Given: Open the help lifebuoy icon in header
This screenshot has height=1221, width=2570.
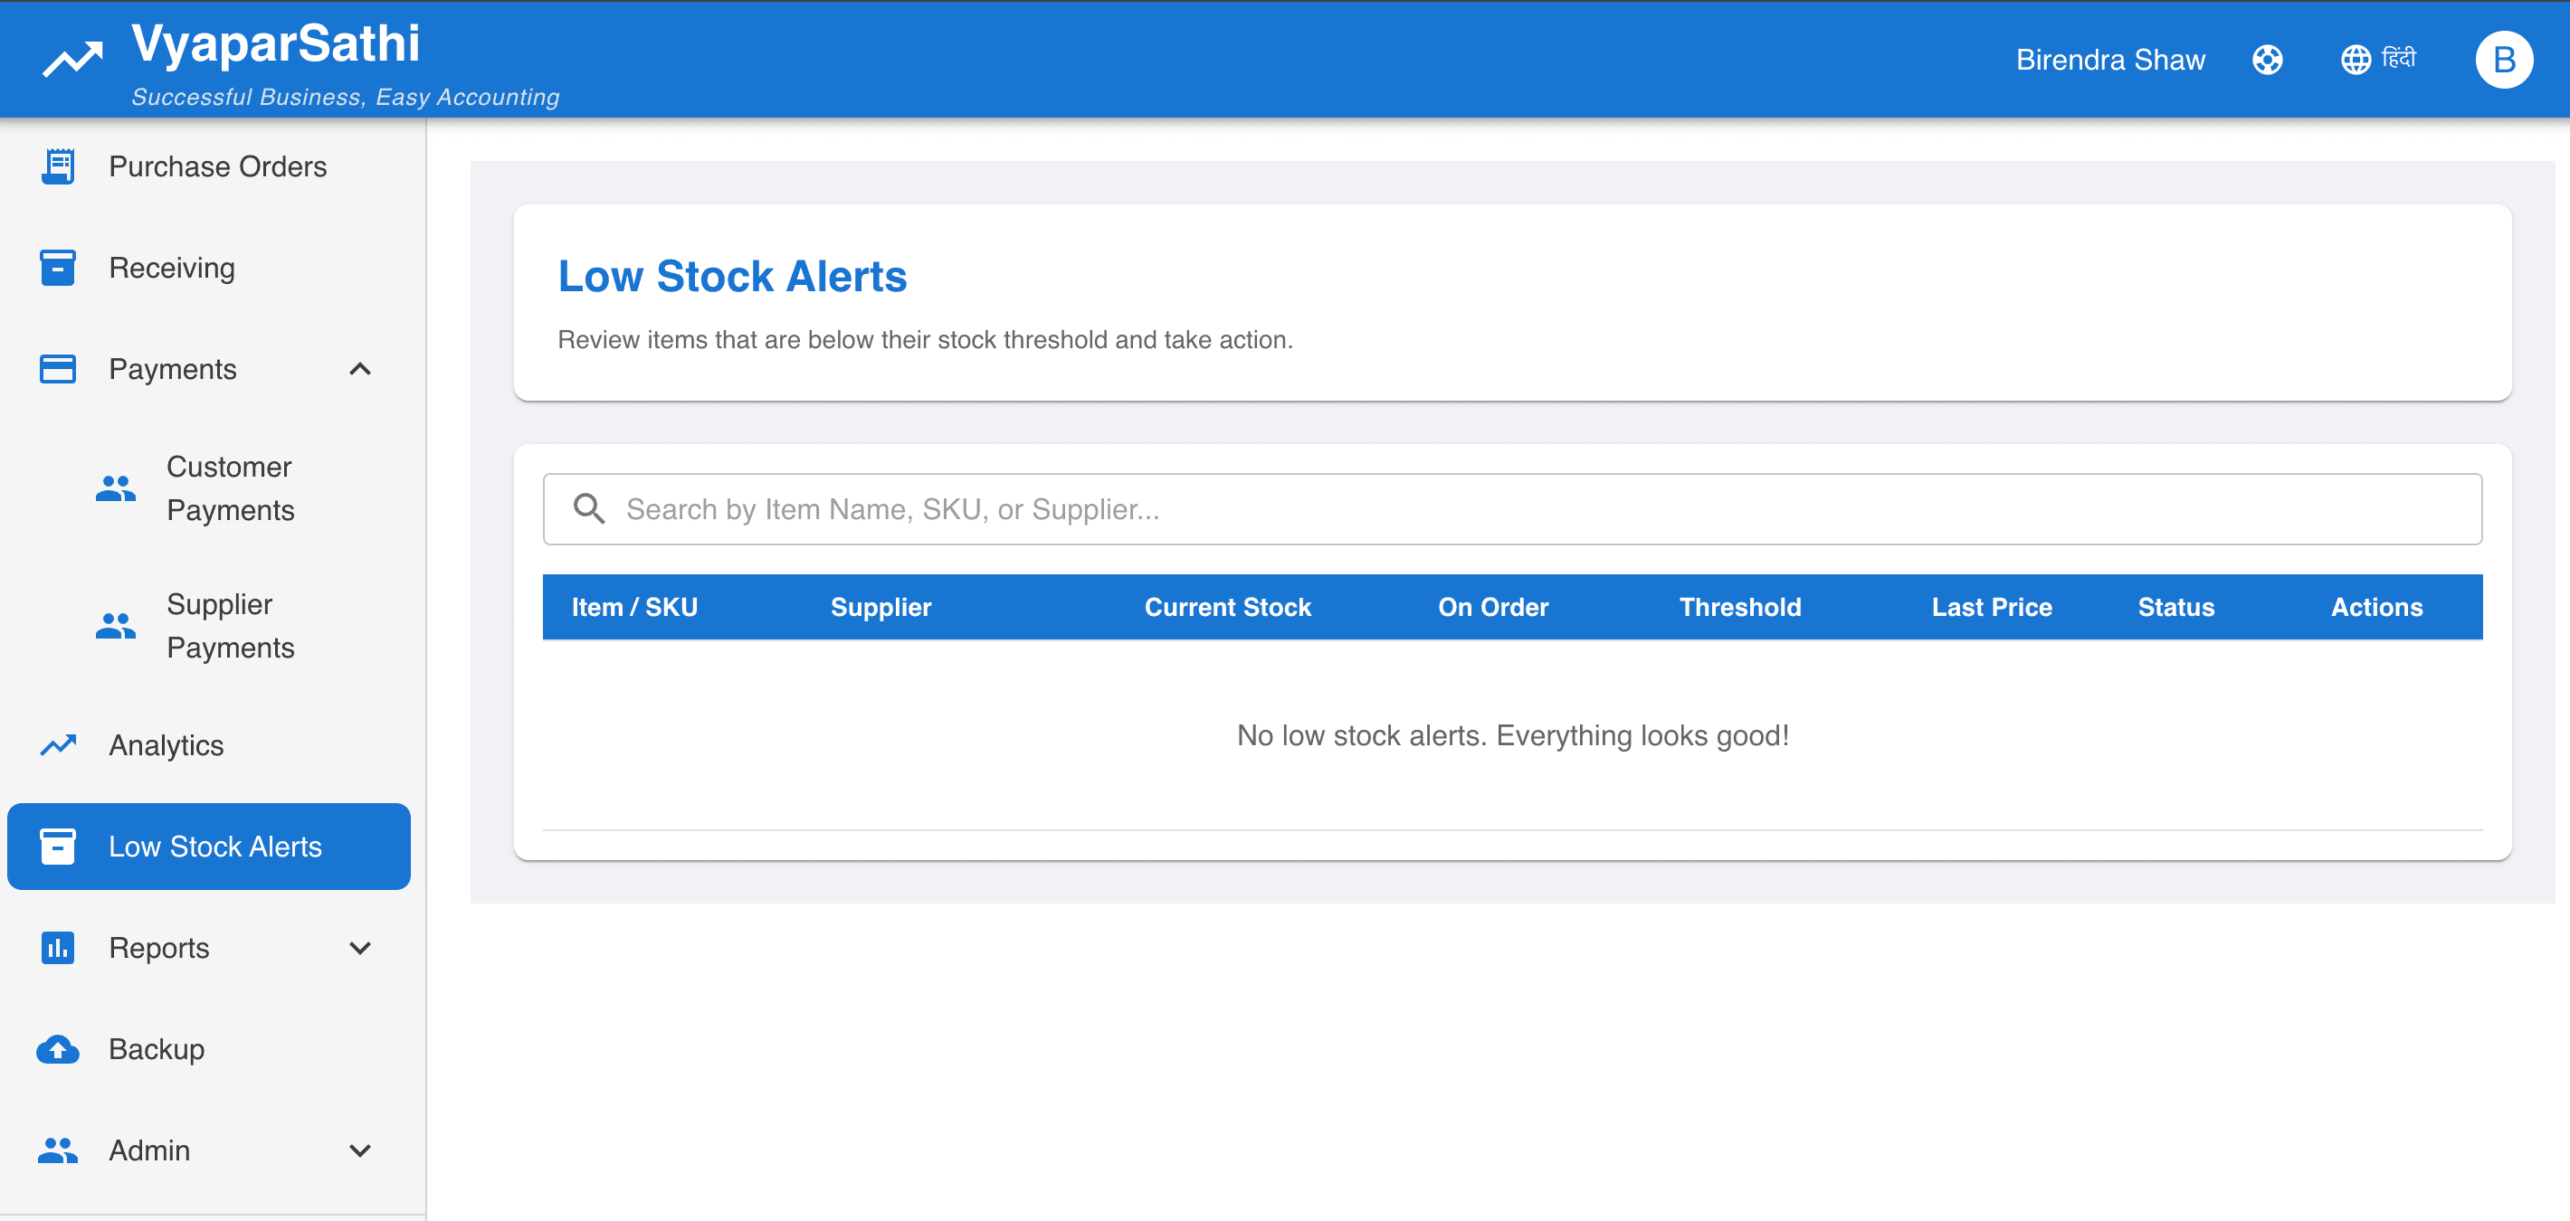Looking at the screenshot, I should click(x=2267, y=60).
